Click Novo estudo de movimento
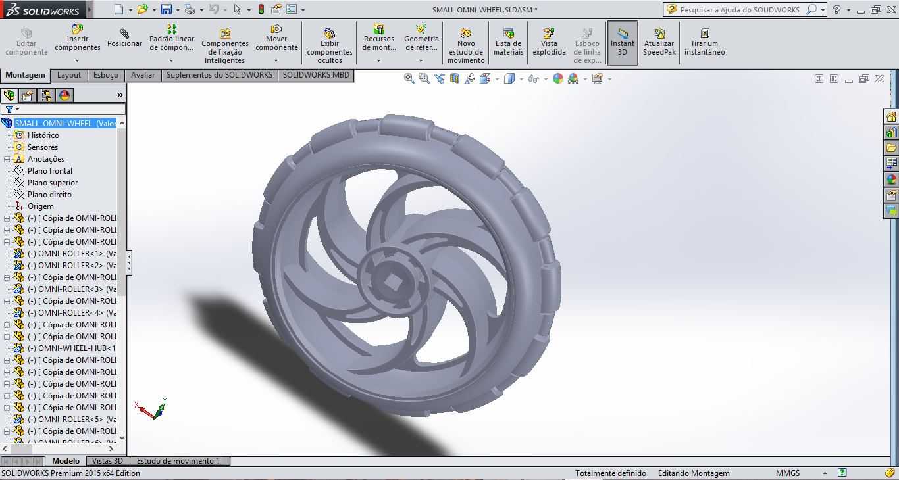This screenshot has width=899, height=480. click(466, 46)
